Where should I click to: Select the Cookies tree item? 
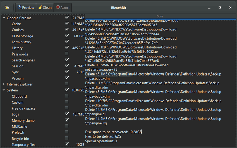coord(18,30)
